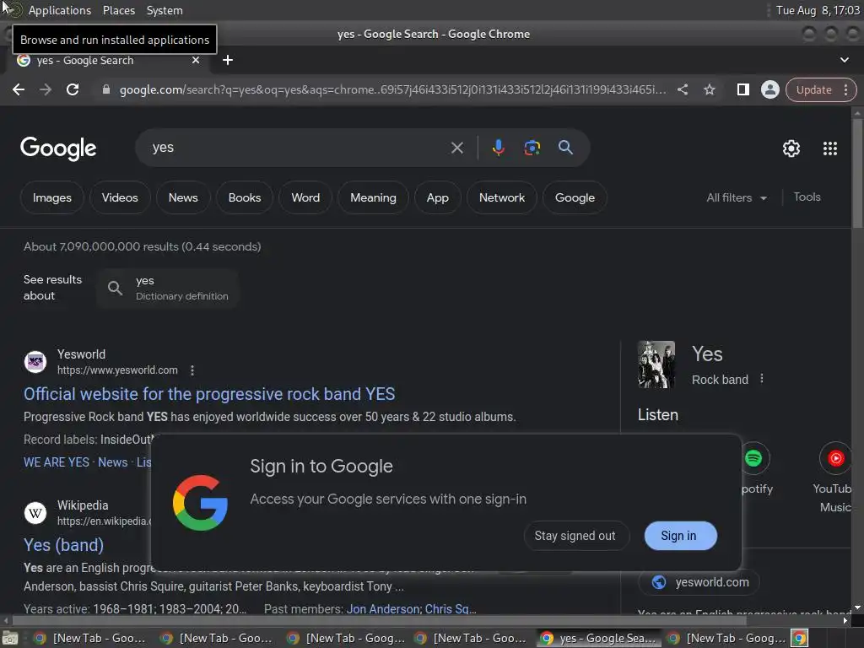
Task: Filter results by Images
Action: coord(51,197)
